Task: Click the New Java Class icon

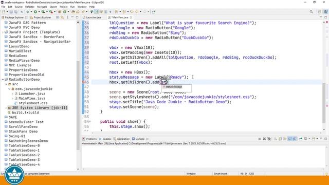Action: click(65, 12)
